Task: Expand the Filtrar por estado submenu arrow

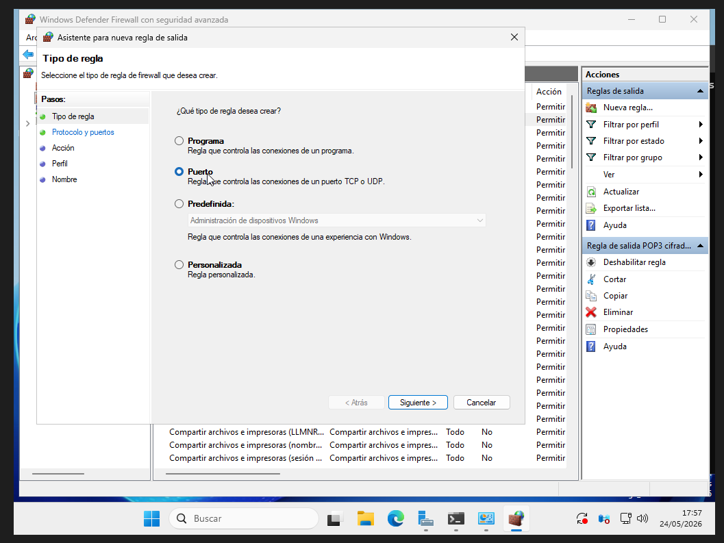Action: 701,141
